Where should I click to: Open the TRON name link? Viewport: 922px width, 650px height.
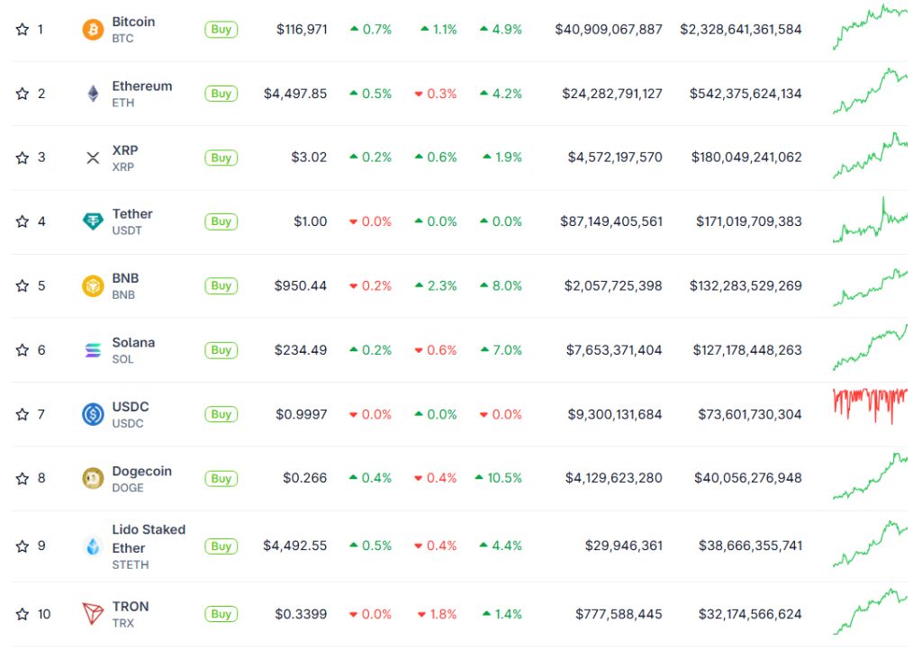(x=131, y=607)
